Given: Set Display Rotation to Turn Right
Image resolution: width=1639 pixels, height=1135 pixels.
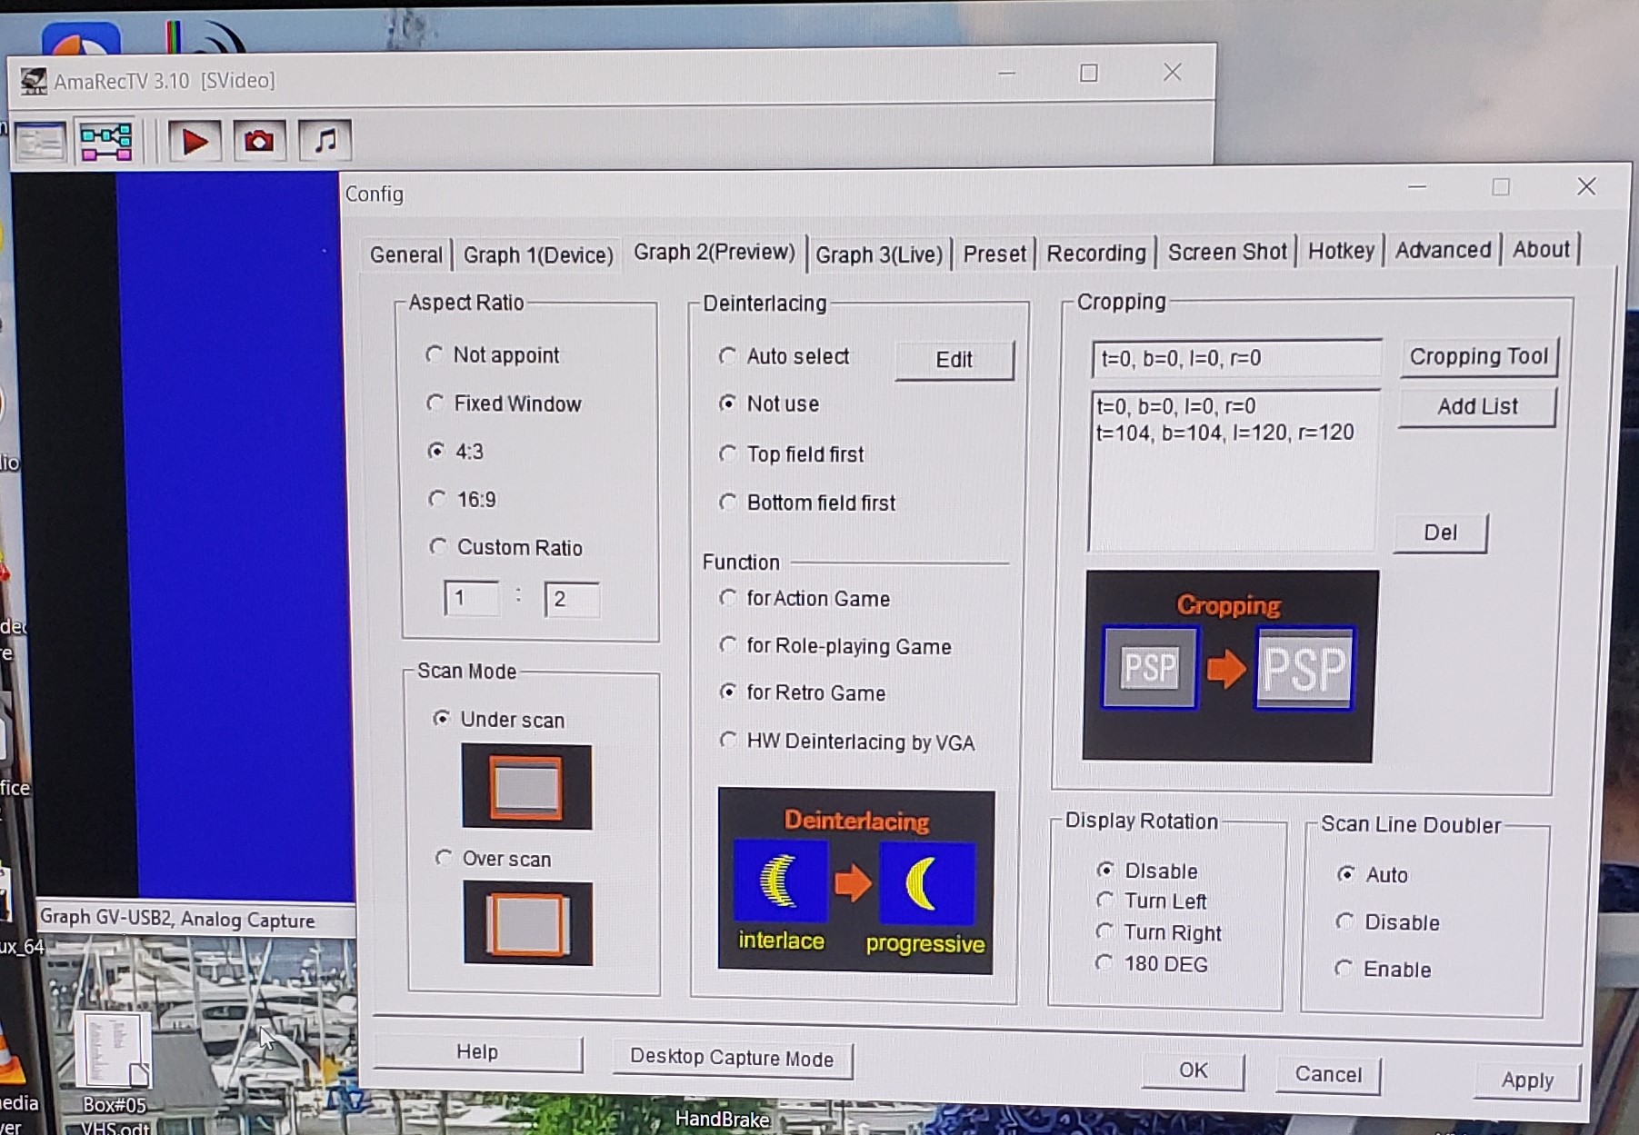Looking at the screenshot, I should pos(1158,932).
